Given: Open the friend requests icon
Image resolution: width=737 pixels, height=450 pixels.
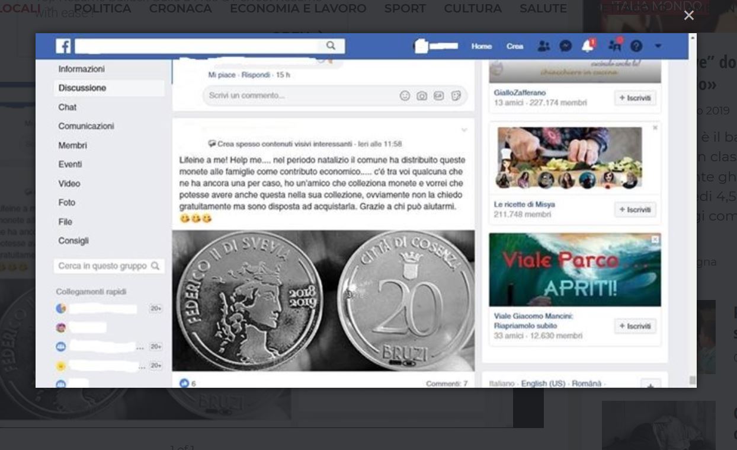Looking at the screenshot, I should pos(543,46).
